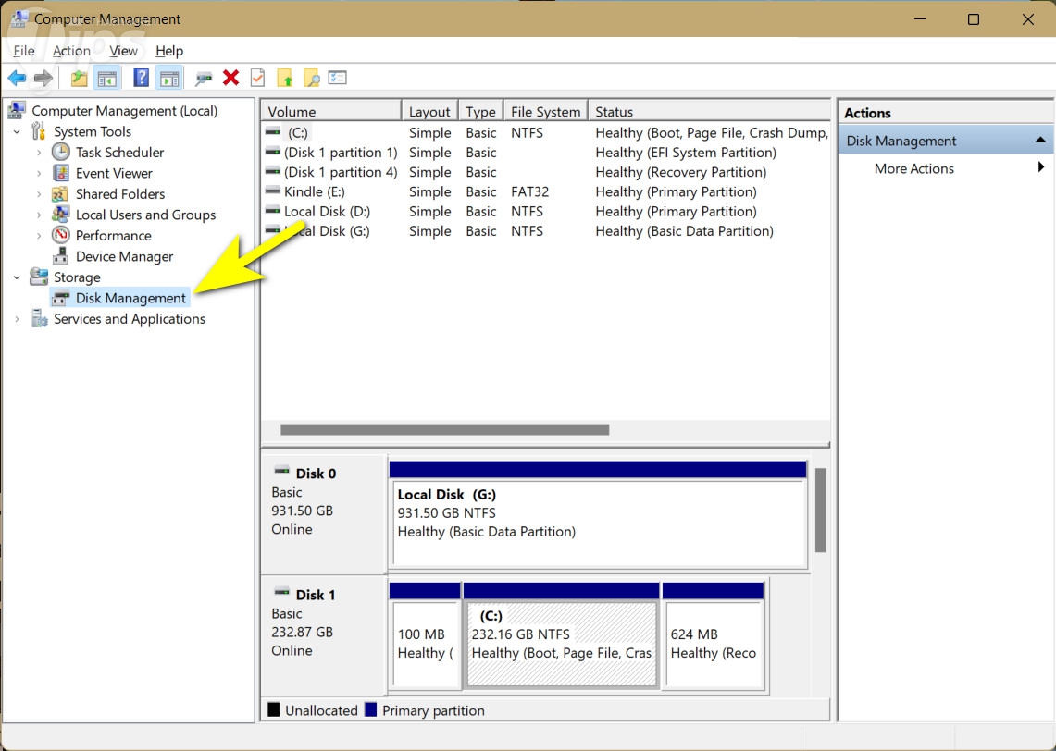Expand More Actions submenu arrow
The image size is (1056, 751).
tap(1041, 168)
